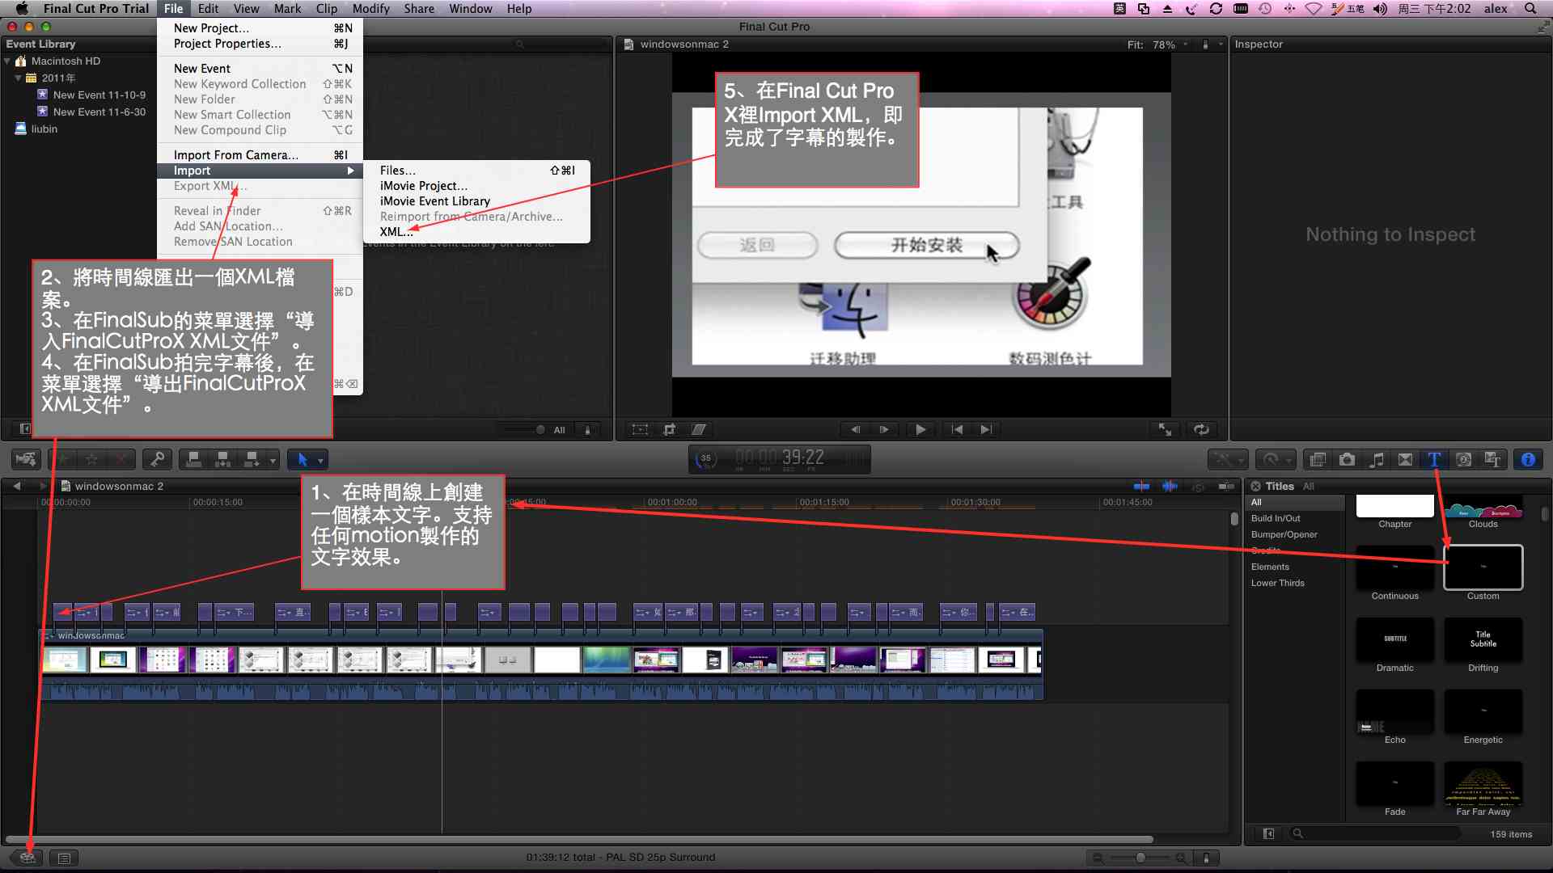Go to previous edit point in viewer

coord(957,429)
